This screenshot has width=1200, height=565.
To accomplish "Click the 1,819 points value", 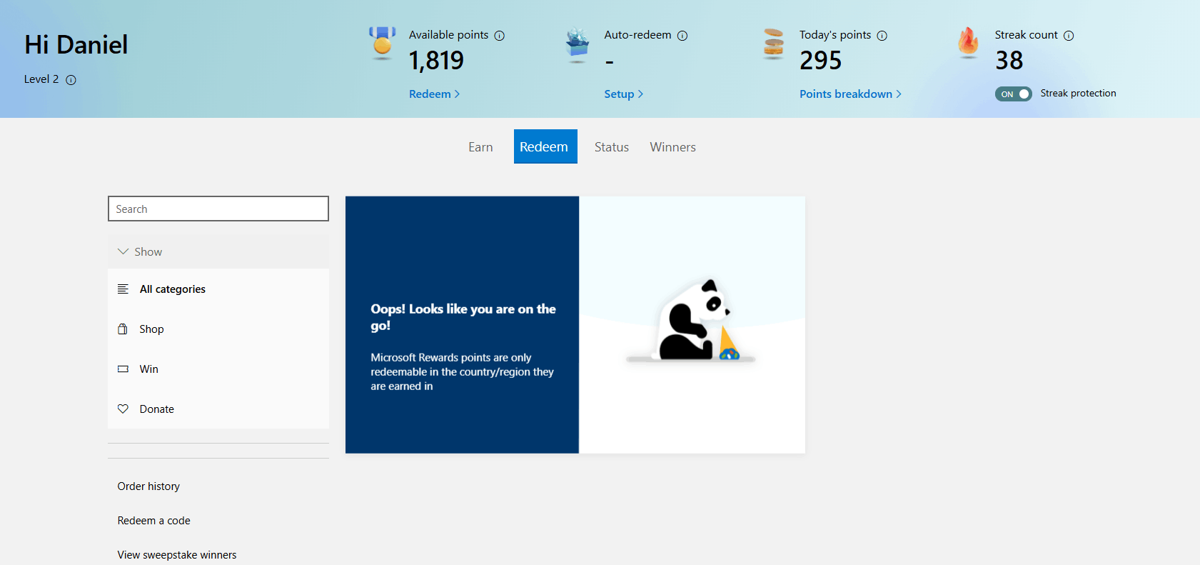I will point(436,60).
